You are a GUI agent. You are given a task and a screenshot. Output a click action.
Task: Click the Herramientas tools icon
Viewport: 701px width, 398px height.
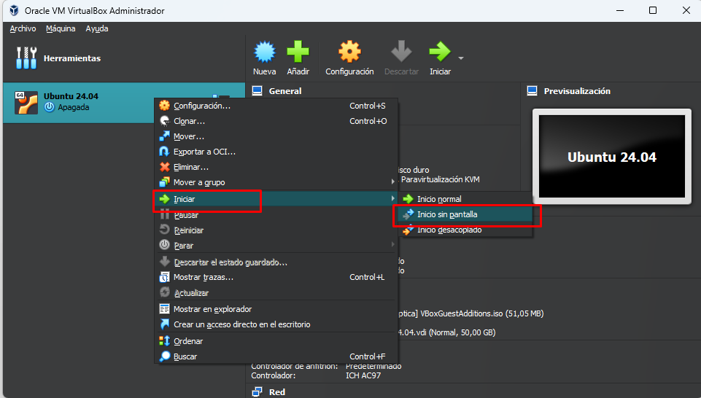tap(26, 58)
